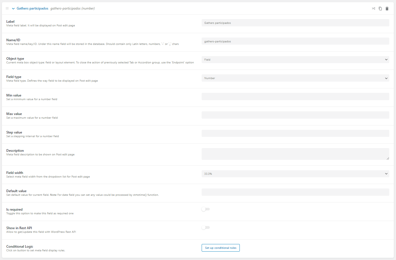The image size is (396, 260).
Task: Select the Gathers participados field title
Action: (32, 8)
